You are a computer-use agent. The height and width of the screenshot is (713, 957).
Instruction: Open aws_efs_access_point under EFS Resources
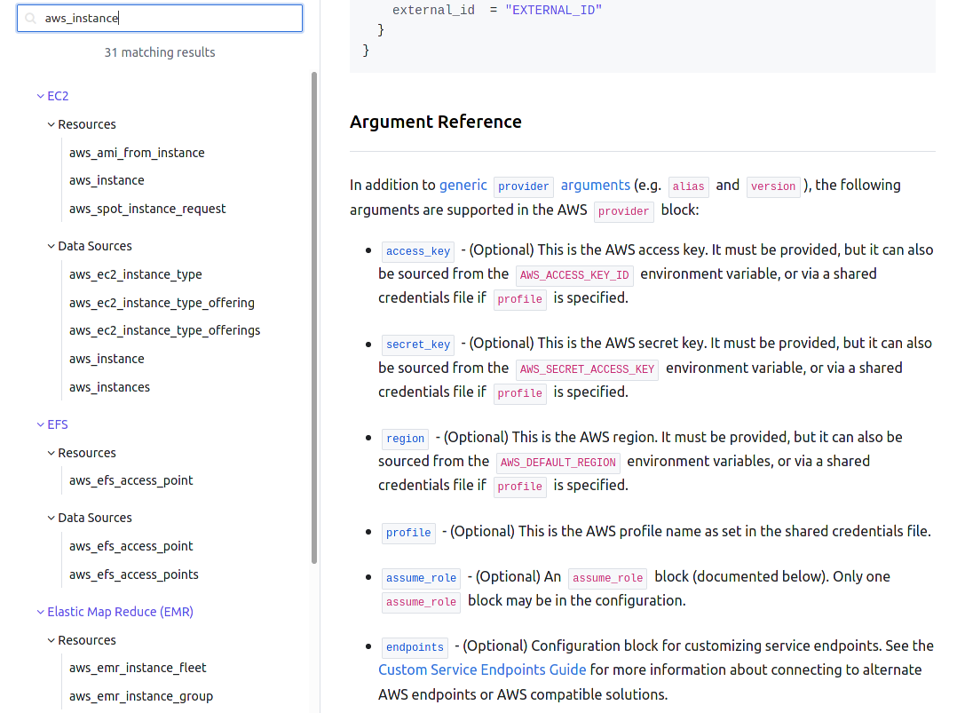[x=131, y=480]
